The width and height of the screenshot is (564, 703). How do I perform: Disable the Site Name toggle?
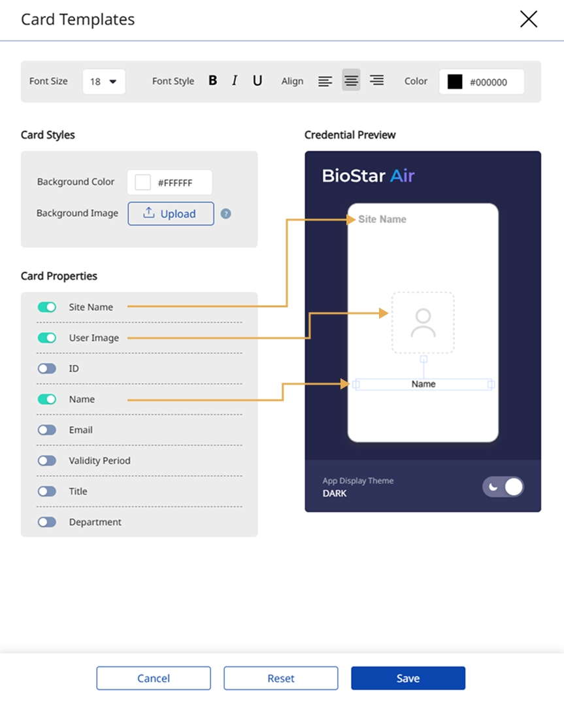47,307
